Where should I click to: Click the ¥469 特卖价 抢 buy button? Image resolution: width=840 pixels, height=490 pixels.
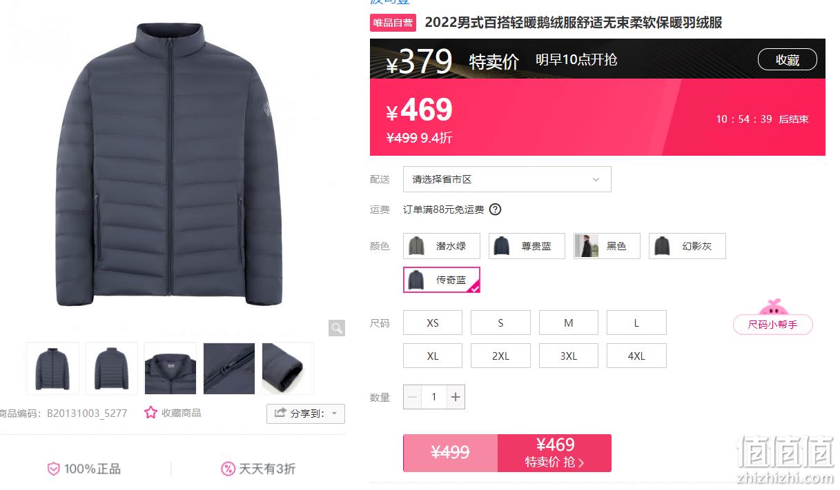coord(554,453)
